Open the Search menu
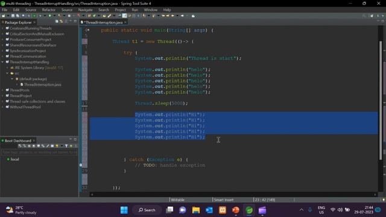 click(x=104, y=10)
